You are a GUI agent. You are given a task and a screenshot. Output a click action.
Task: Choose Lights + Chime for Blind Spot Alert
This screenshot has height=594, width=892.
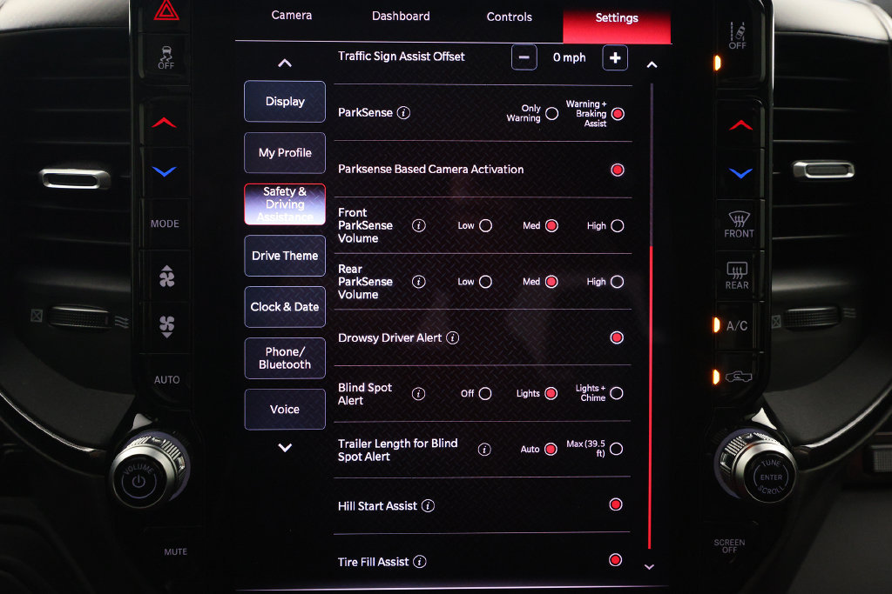(x=616, y=393)
